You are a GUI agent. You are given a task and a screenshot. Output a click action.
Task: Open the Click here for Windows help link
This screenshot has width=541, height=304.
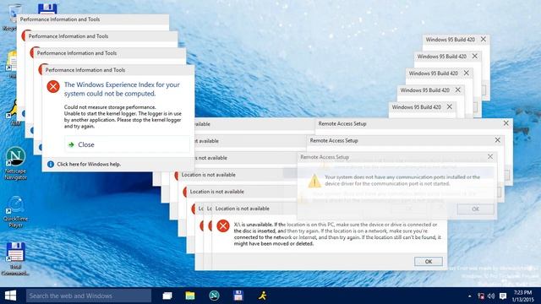pyautogui.click(x=89, y=165)
